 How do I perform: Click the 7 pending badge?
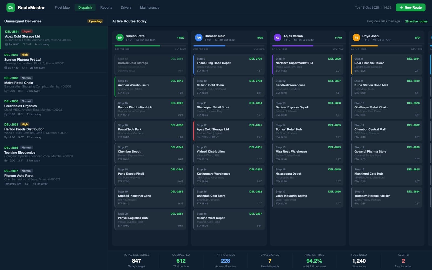pyautogui.click(x=95, y=21)
